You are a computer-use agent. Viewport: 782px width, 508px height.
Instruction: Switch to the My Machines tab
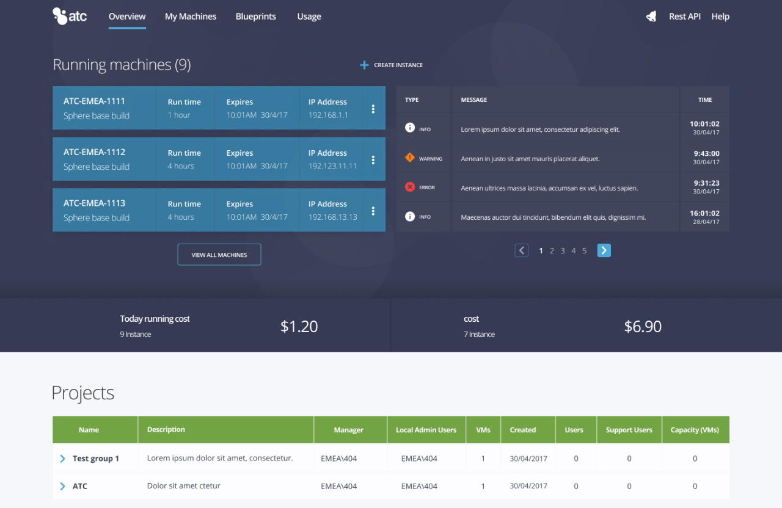point(191,16)
